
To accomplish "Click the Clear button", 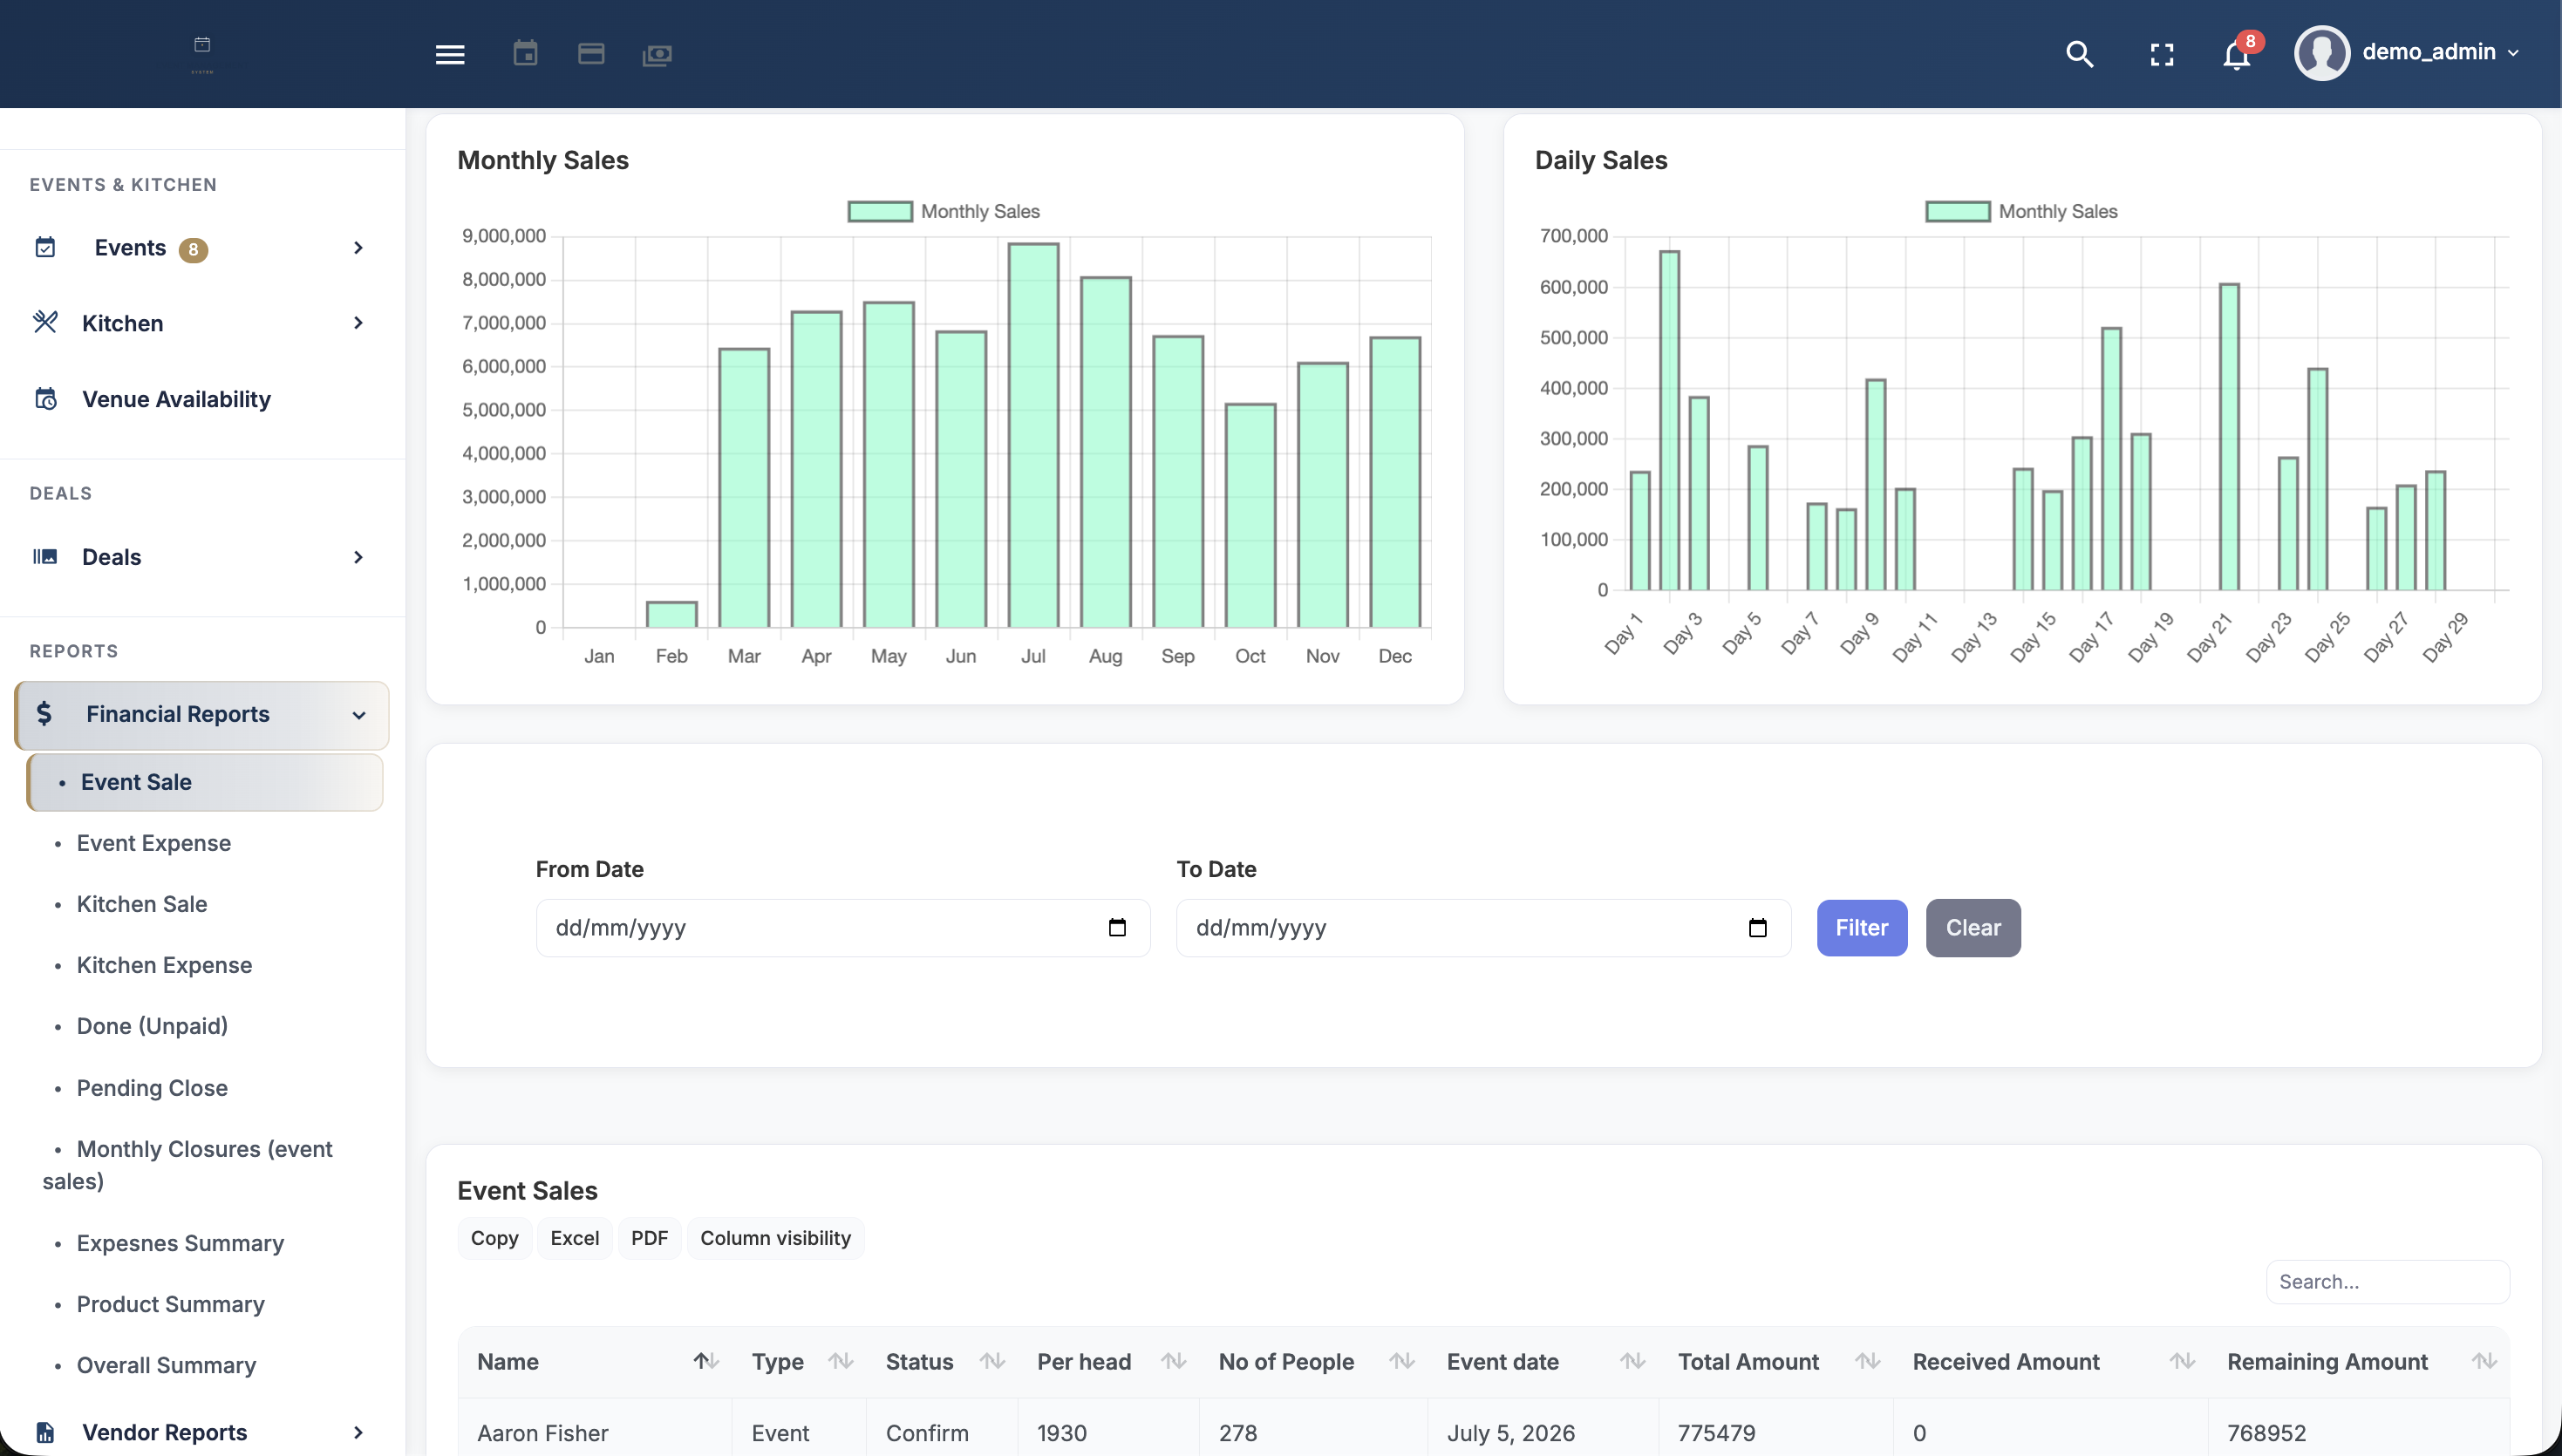I will pyautogui.click(x=1972, y=927).
